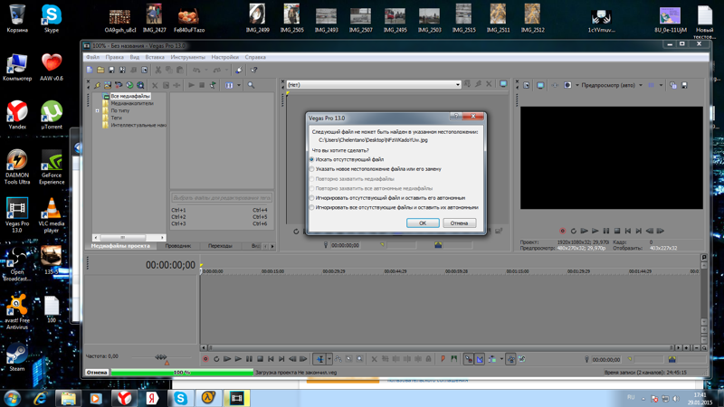
Task: Open the '(Нет)' trimmer source dropdown
Action: [458, 85]
